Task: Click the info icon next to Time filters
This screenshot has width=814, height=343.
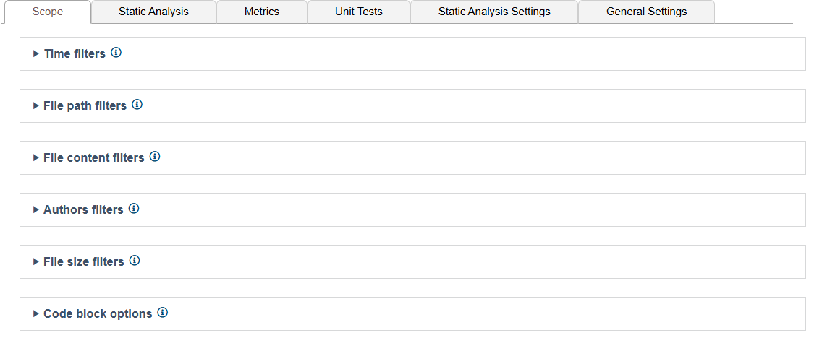Action: click(x=116, y=52)
